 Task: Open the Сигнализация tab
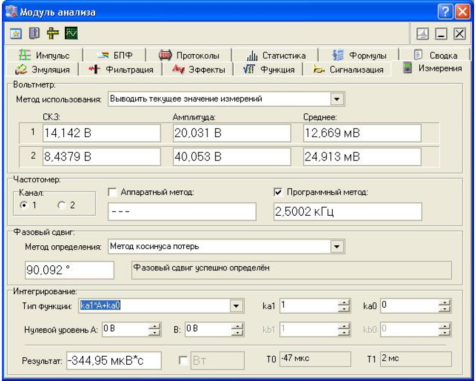(x=349, y=70)
